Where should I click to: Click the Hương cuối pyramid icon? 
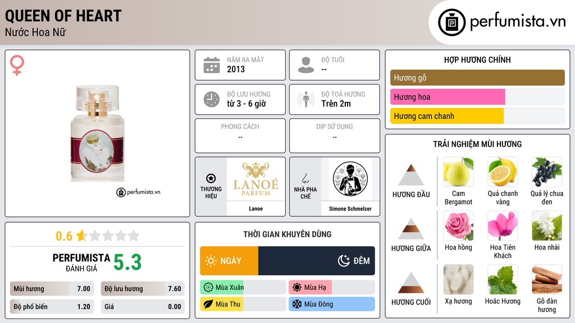(x=411, y=283)
